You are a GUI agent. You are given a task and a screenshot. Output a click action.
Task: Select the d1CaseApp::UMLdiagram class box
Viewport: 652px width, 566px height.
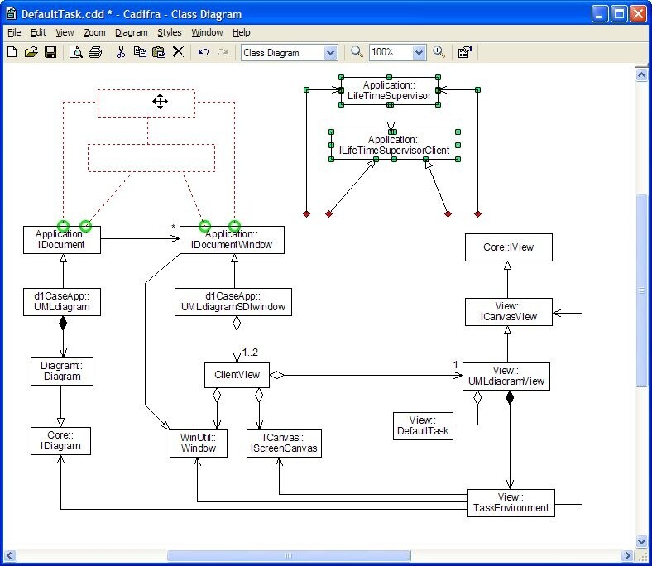tap(62, 301)
